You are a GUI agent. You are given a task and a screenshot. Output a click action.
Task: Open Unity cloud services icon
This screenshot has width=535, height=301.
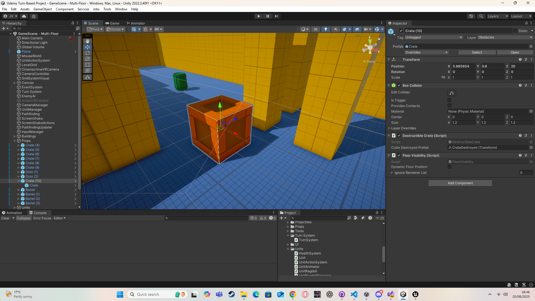click(24, 16)
